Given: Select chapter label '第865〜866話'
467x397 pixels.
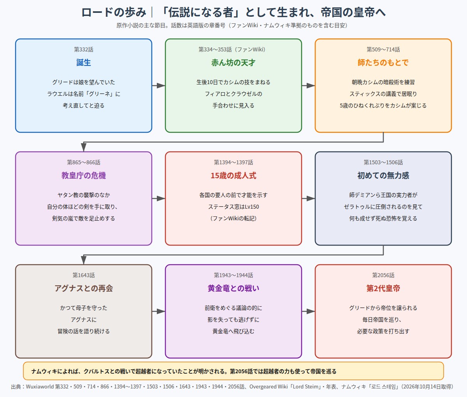Looking at the screenshot, I should [x=84, y=162].
